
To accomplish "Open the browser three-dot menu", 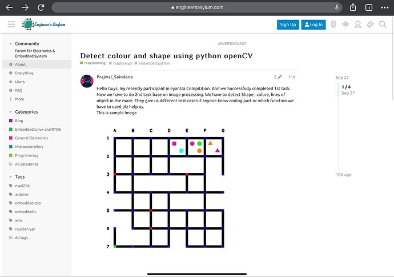I will tap(385, 7).
